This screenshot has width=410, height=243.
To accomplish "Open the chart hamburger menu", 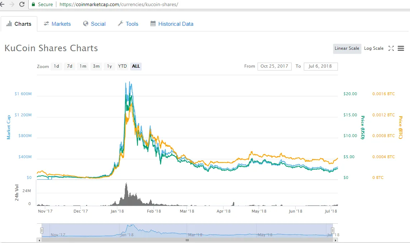I will pos(401,48).
